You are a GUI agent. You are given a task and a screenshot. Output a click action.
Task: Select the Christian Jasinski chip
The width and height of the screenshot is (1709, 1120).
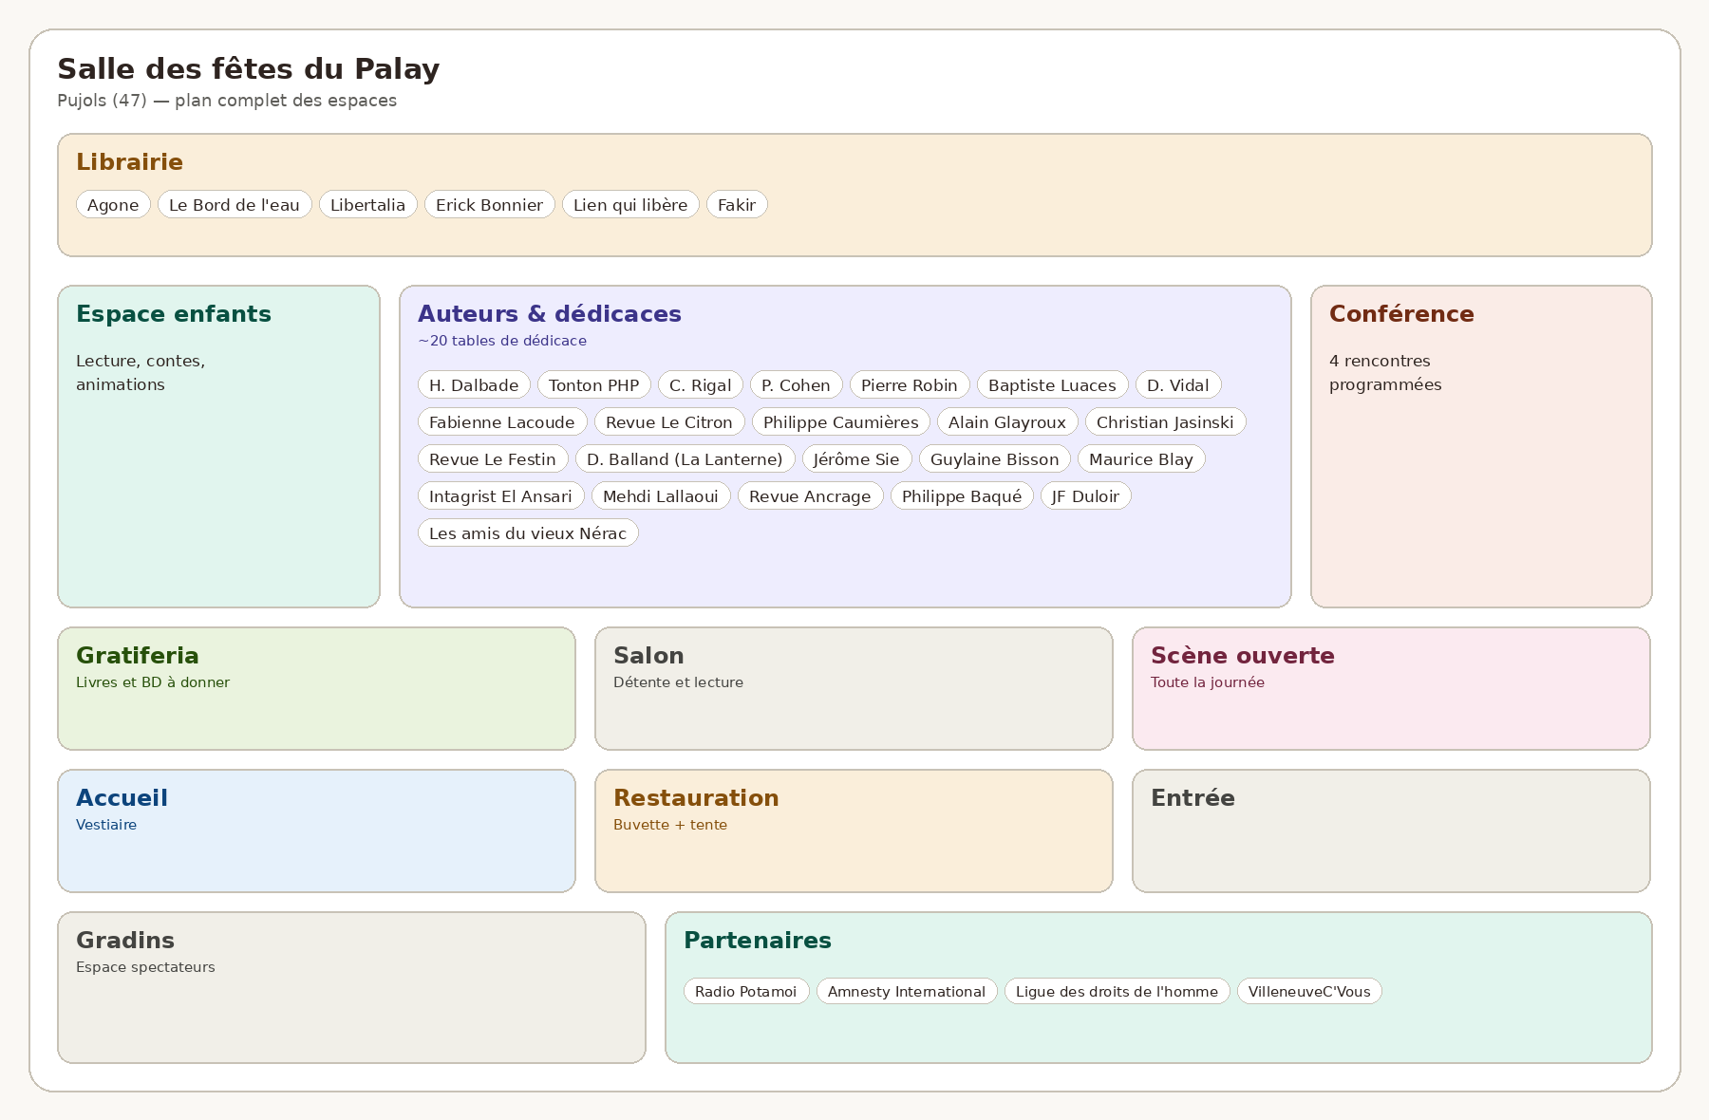(1166, 422)
